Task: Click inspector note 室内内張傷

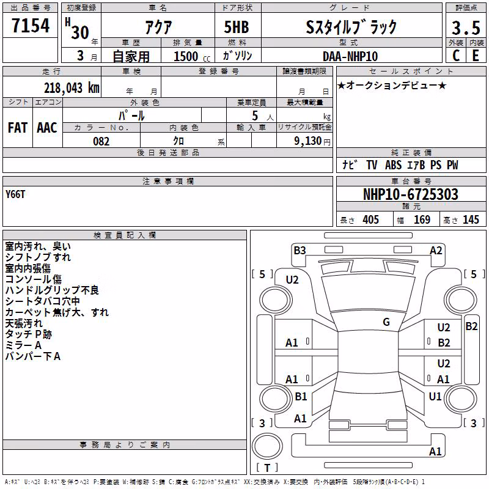Action: pyautogui.click(x=28, y=268)
